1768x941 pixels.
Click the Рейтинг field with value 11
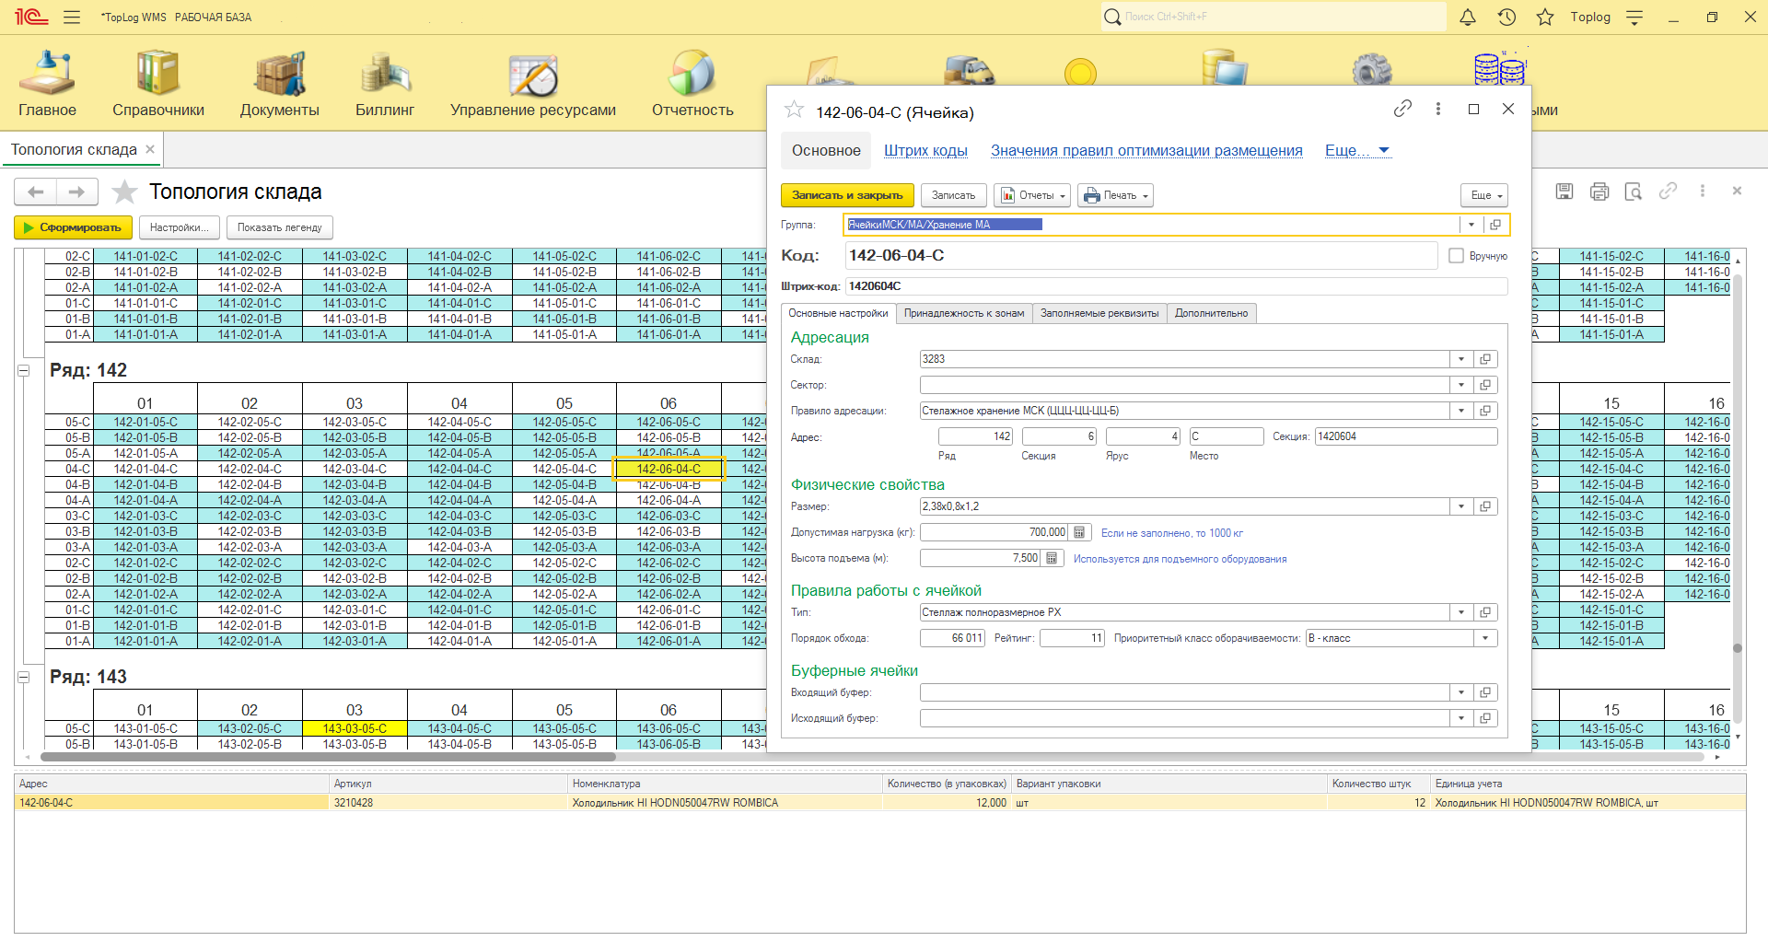click(x=1072, y=638)
